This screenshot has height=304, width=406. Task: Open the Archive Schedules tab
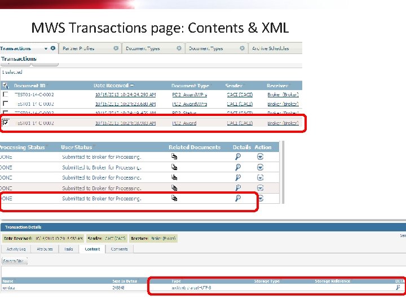[271, 48]
